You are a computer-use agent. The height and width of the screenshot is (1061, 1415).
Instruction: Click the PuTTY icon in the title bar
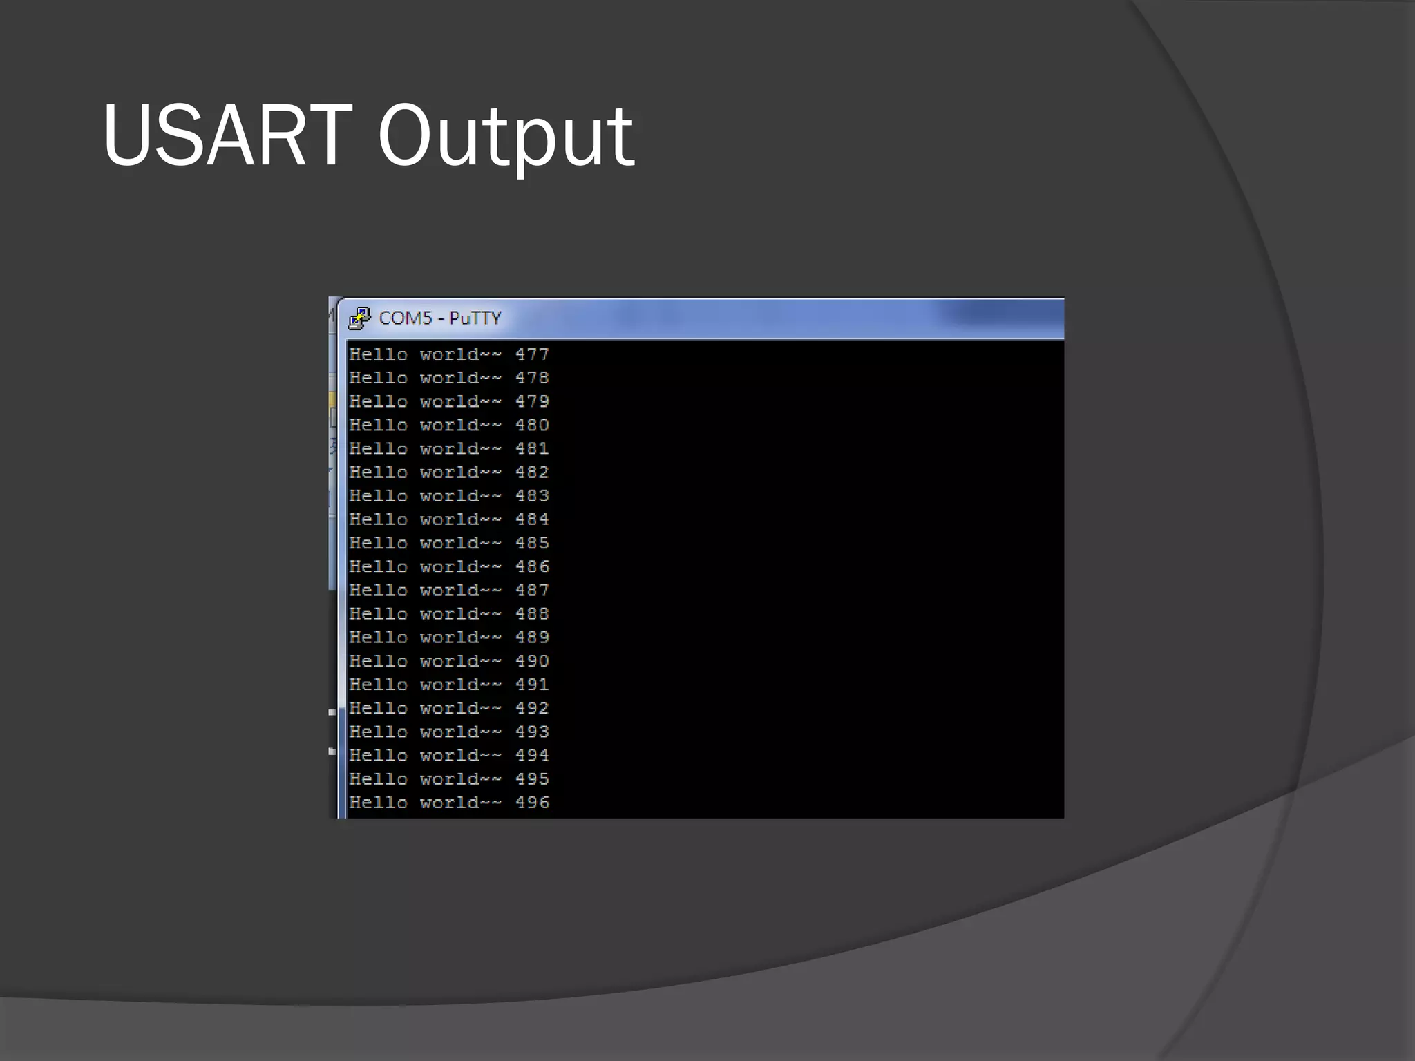359,318
